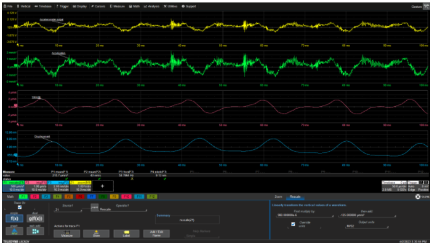
Task: Switch to the olive F12 tab
Action: (152, 196)
